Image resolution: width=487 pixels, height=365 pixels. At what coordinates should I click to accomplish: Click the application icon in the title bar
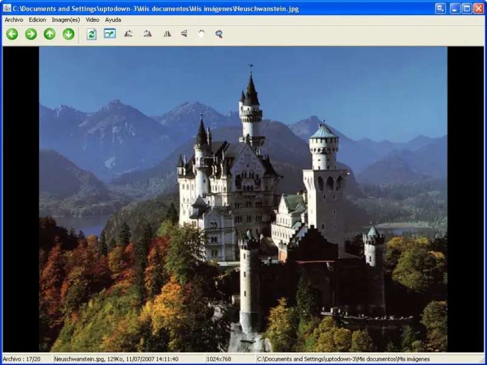pyautogui.click(x=7, y=8)
